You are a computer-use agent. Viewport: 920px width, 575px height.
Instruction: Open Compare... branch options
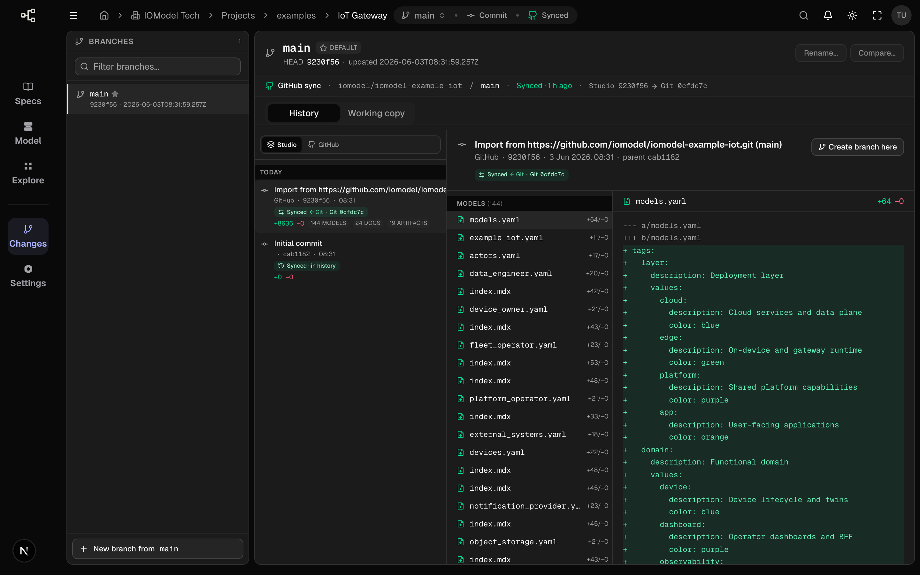pyautogui.click(x=877, y=53)
